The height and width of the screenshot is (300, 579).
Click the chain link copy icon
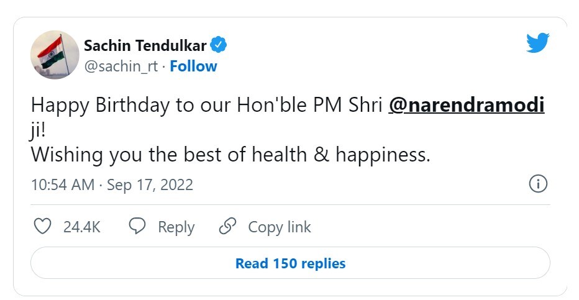[228, 227]
